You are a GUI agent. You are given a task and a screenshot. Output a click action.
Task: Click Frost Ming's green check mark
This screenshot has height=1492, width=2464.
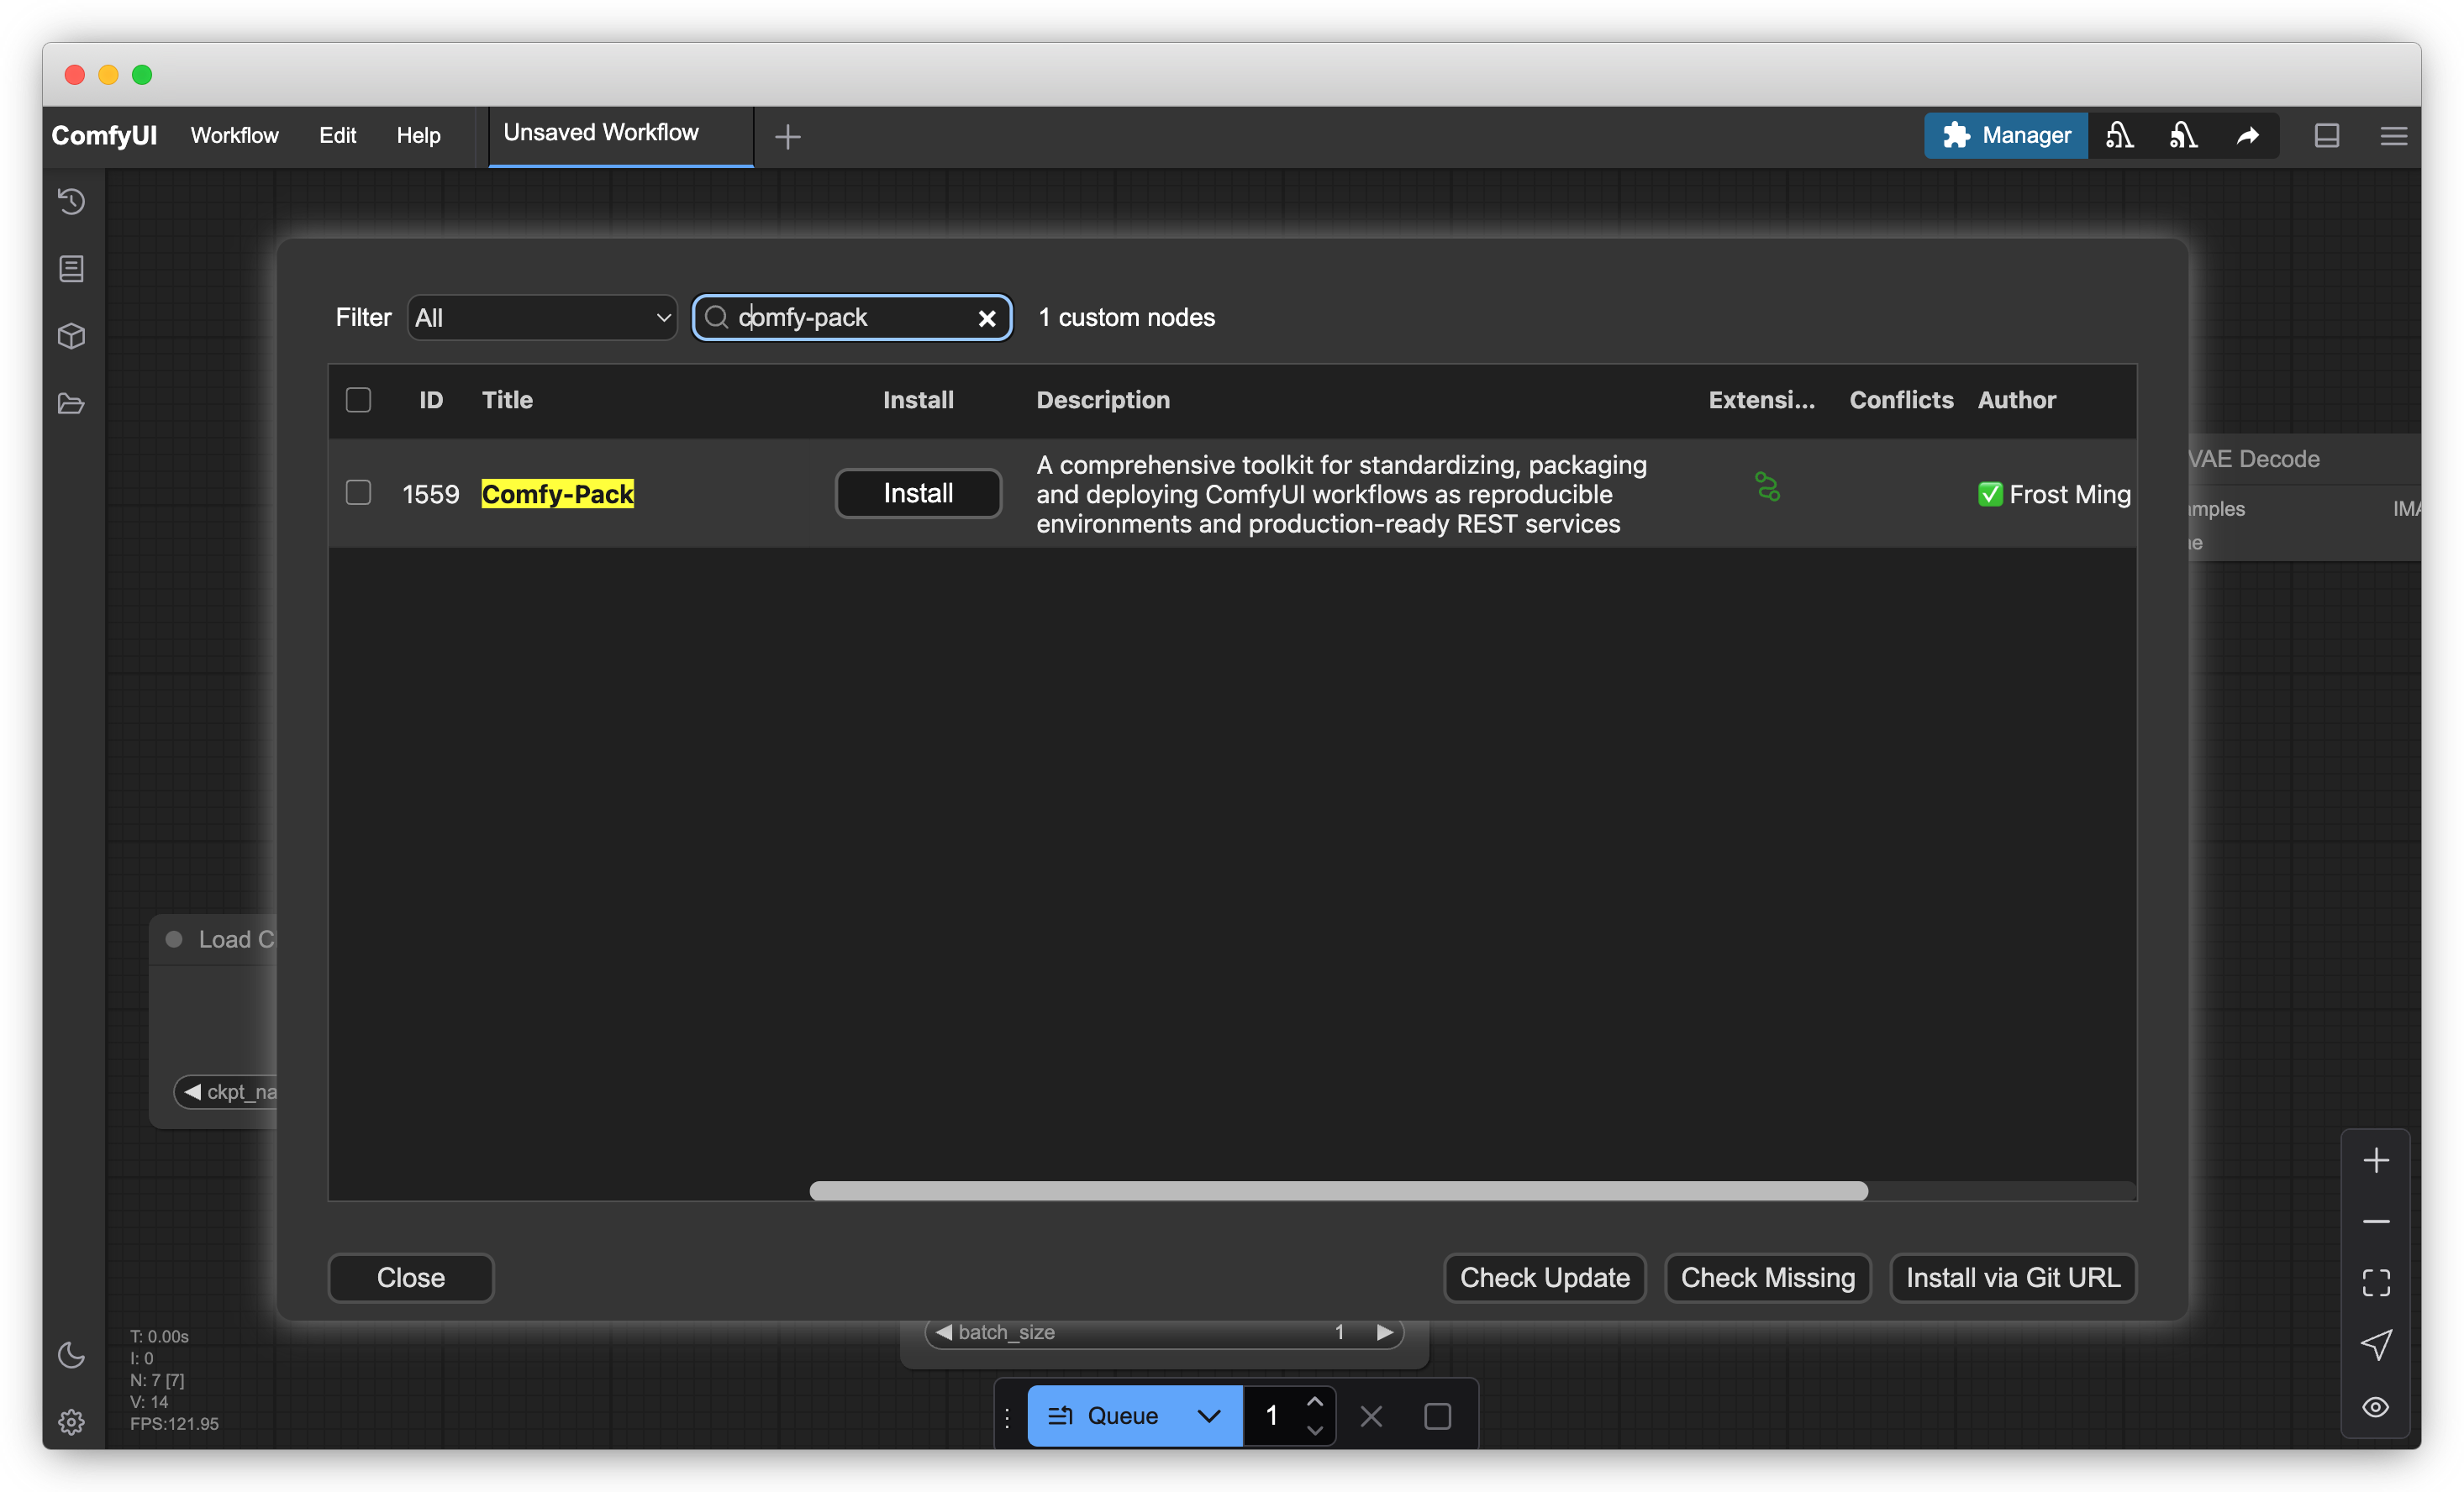1990,494
